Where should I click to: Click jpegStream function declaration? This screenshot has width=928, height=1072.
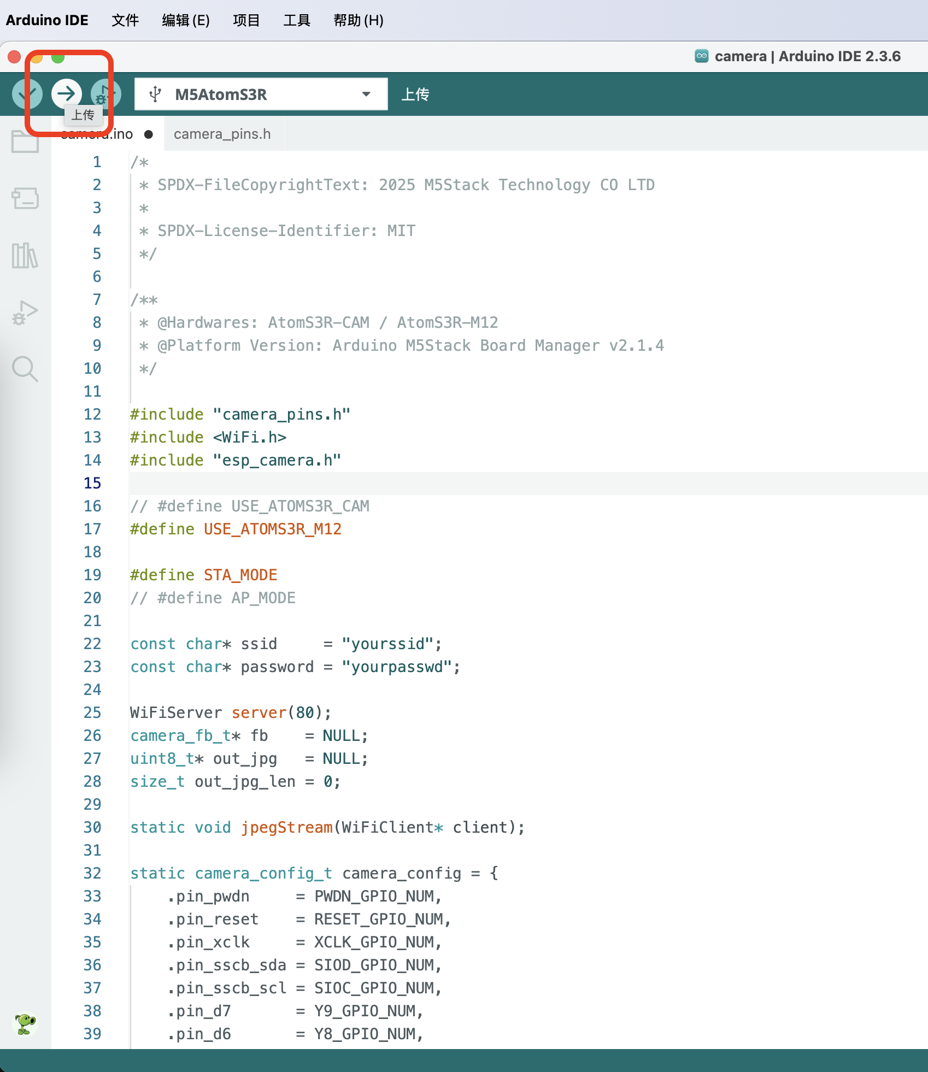(x=327, y=827)
